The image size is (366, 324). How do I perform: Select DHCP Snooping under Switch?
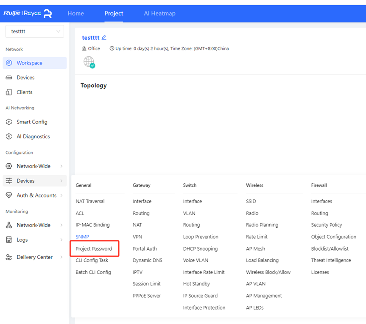(200, 249)
